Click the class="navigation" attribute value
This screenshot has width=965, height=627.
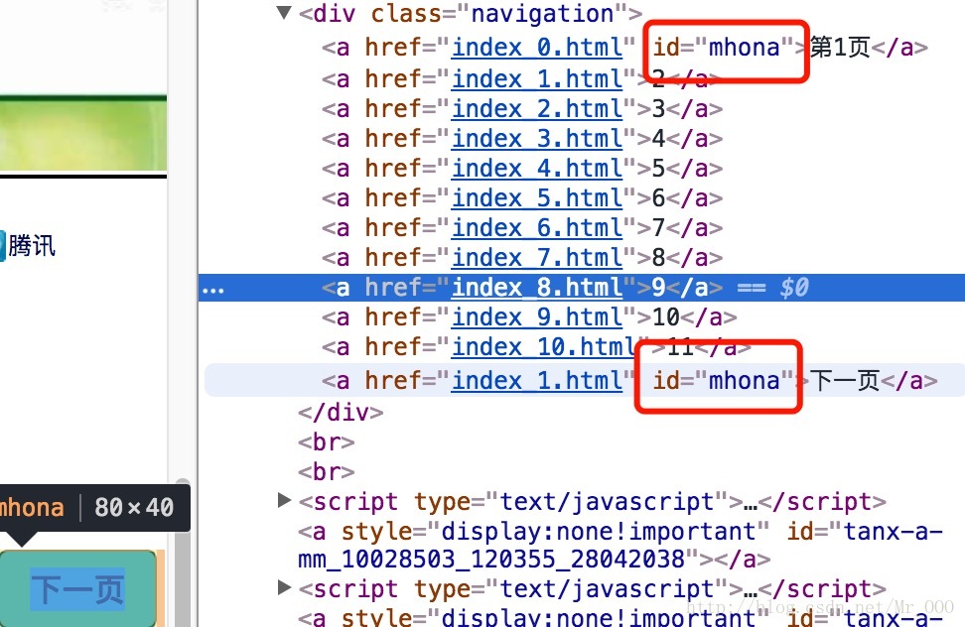tap(542, 13)
